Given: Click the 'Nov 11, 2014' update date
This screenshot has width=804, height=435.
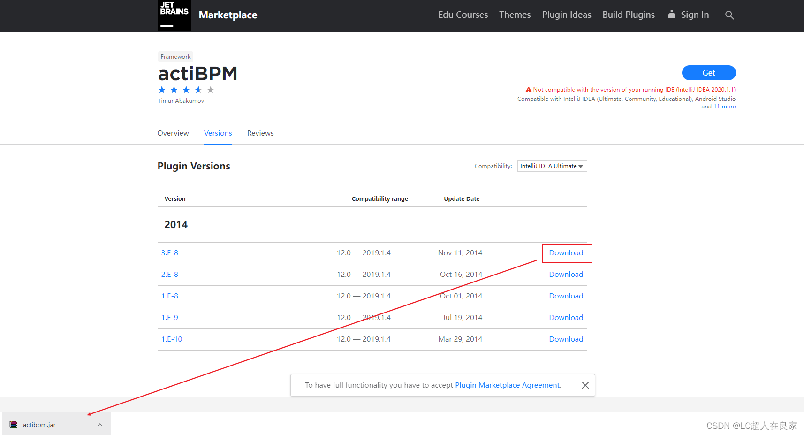Looking at the screenshot, I should click(460, 253).
